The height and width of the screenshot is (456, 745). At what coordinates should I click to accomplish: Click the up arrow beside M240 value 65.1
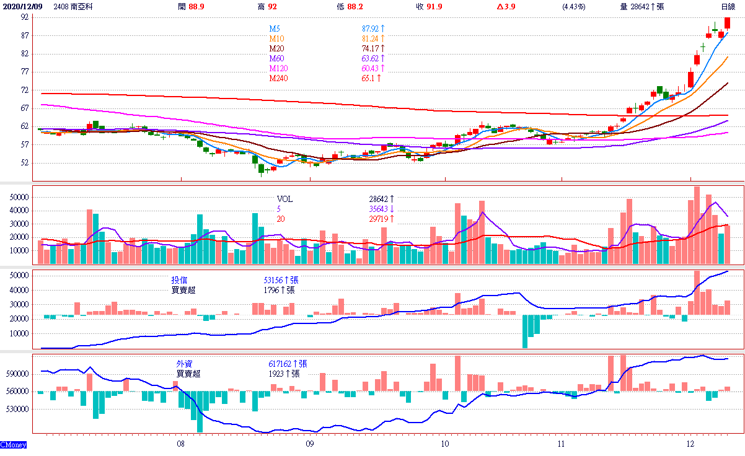click(x=378, y=78)
